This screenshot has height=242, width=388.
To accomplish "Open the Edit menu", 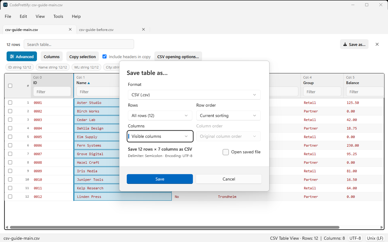I will pyautogui.click(x=23, y=16).
